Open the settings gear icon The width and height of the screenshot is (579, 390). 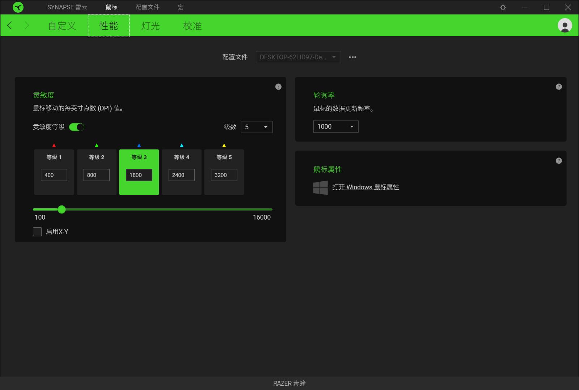coord(503,8)
